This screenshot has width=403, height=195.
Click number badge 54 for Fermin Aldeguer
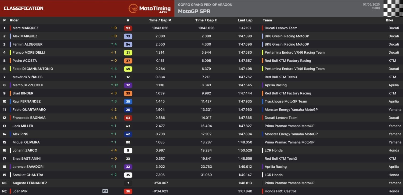[128, 45]
